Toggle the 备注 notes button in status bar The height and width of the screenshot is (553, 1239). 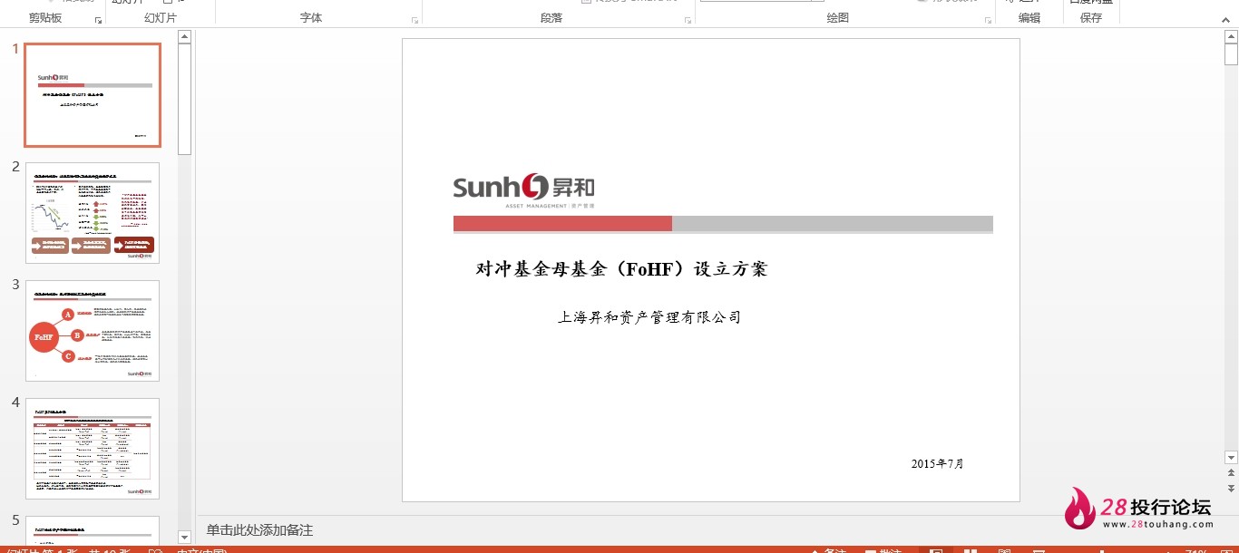828,549
